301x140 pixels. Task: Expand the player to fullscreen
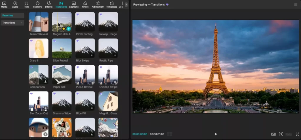[297, 134]
